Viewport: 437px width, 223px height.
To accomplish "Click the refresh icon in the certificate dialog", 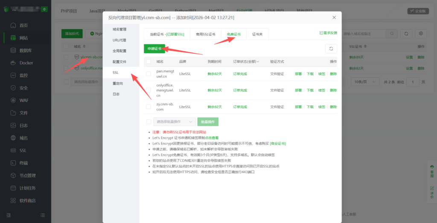I will pos(331,49).
